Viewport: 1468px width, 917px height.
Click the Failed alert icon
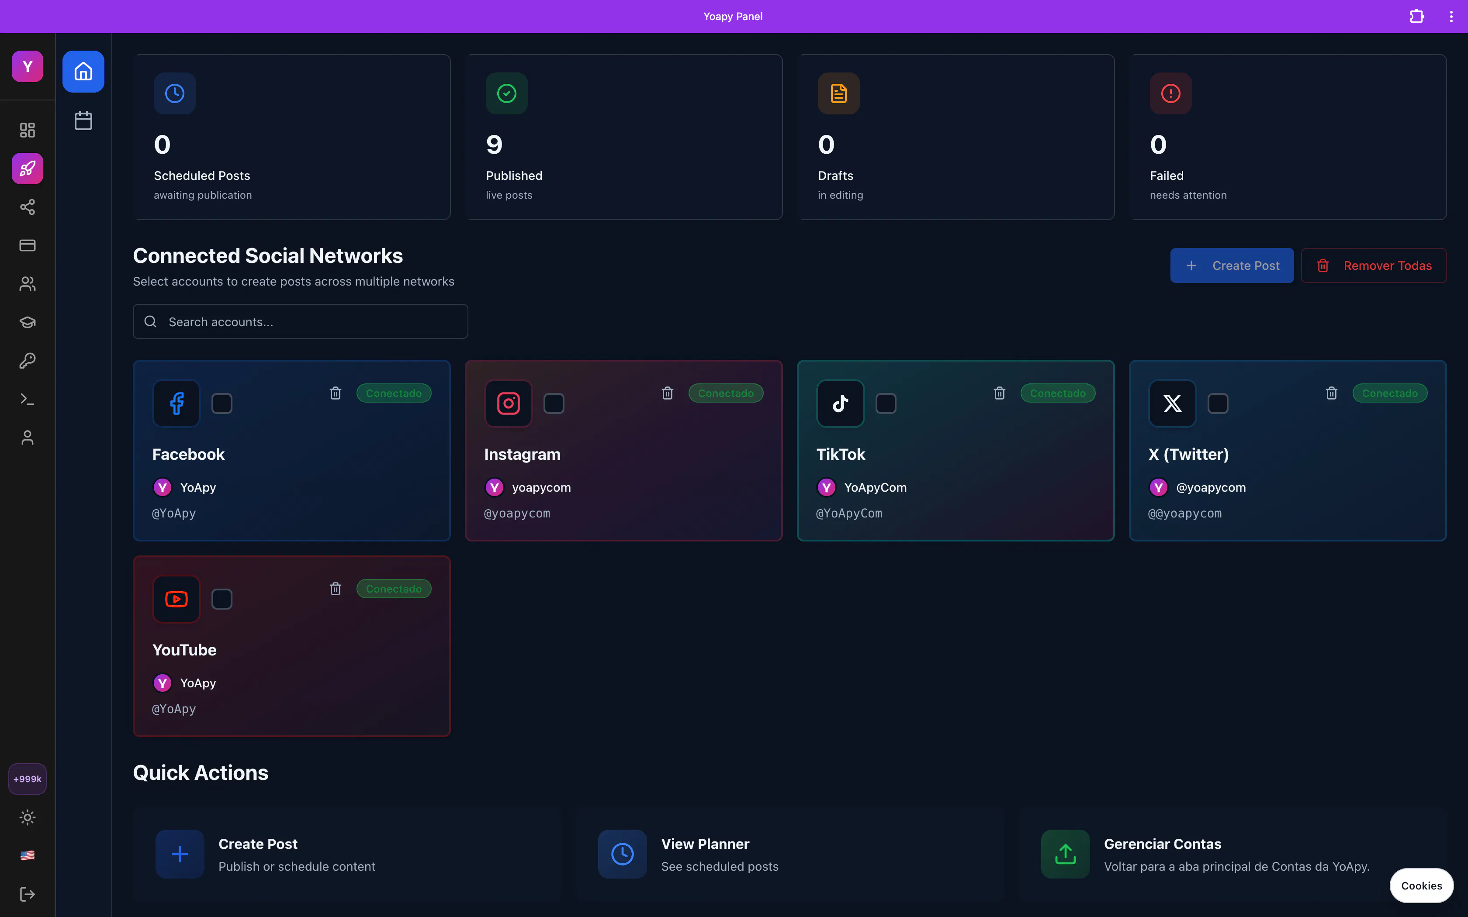pos(1171,93)
